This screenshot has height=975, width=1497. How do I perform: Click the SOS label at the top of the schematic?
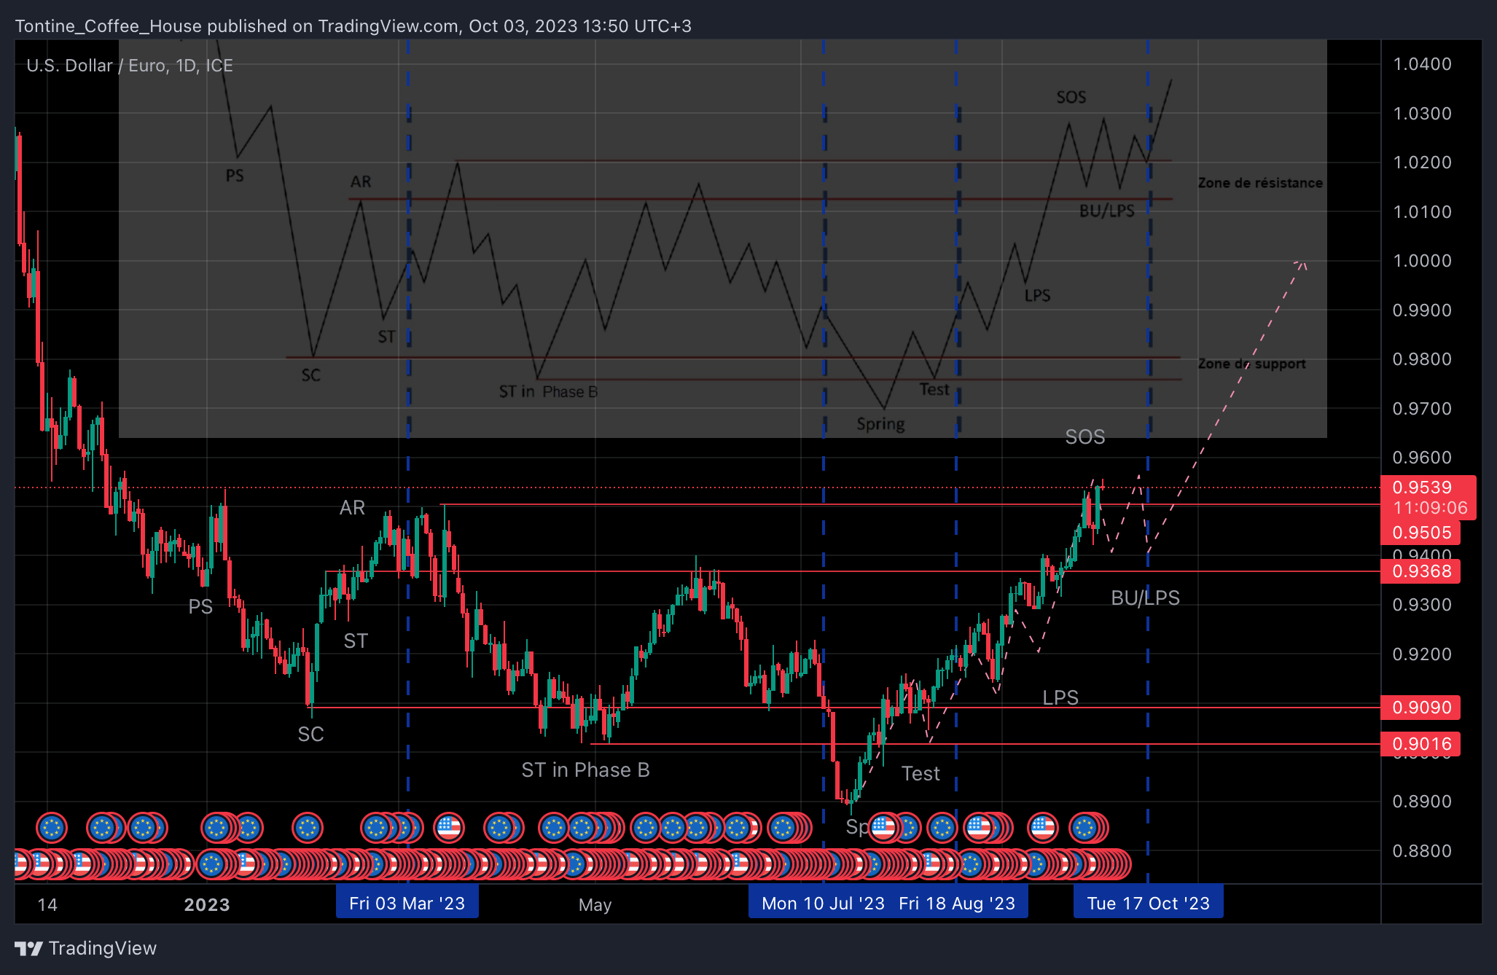tap(1071, 97)
